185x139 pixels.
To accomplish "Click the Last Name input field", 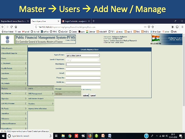I will pyautogui.click(x=83, y=69).
